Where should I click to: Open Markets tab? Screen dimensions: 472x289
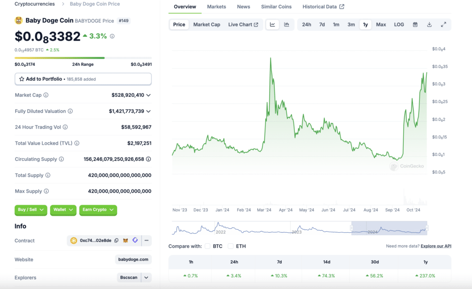tap(217, 6)
